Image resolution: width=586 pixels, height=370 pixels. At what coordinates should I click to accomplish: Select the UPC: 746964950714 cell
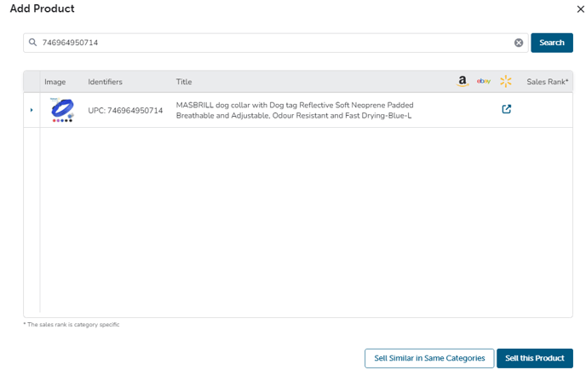pos(125,110)
